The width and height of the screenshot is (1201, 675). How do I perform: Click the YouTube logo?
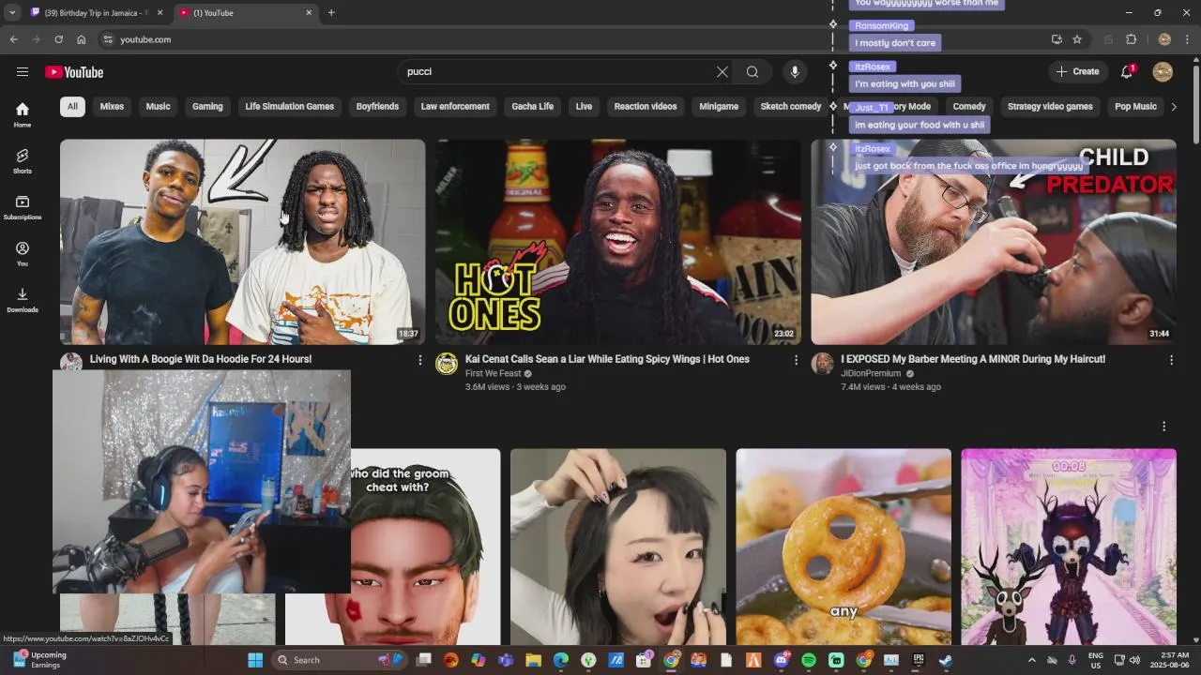tap(74, 72)
